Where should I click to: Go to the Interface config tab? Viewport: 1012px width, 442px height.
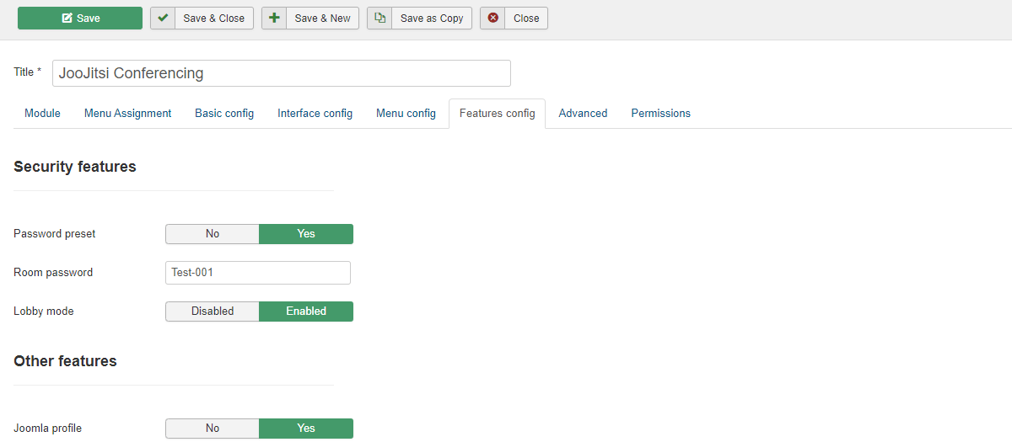point(315,114)
